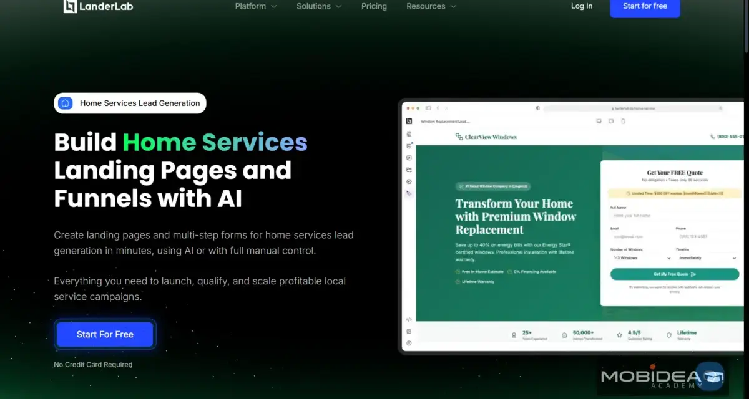This screenshot has height=399, width=749.
Task: Click the shield icon beside Lifetime
Action: (669, 335)
